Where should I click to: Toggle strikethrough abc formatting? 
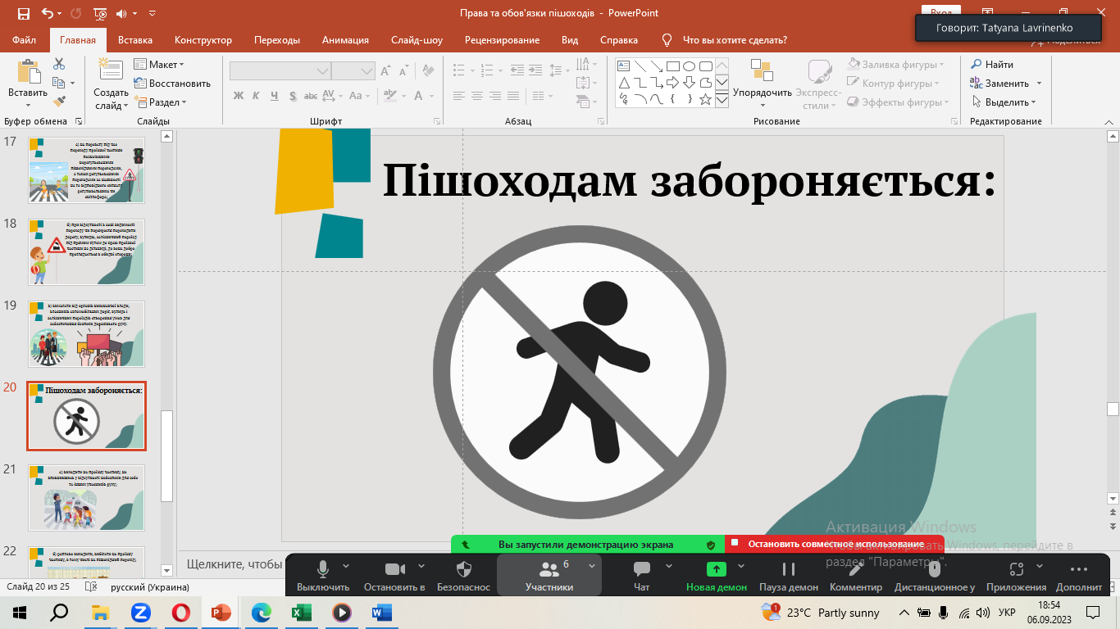[x=312, y=96]
